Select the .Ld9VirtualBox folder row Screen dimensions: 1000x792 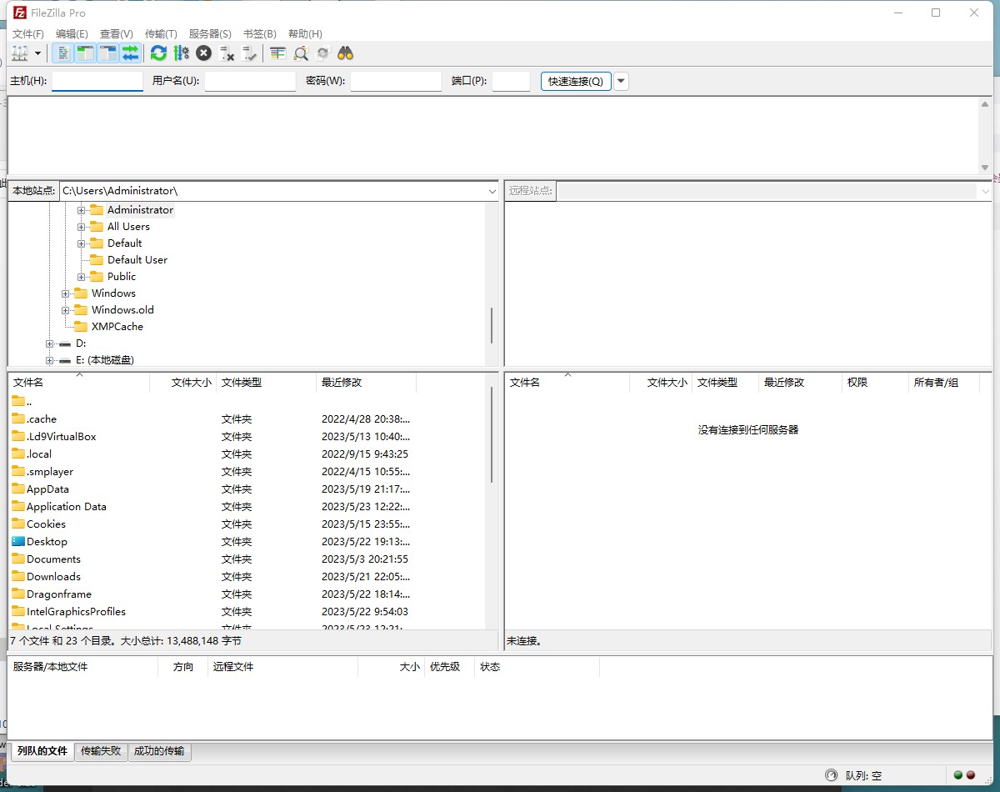coord(247,437)
